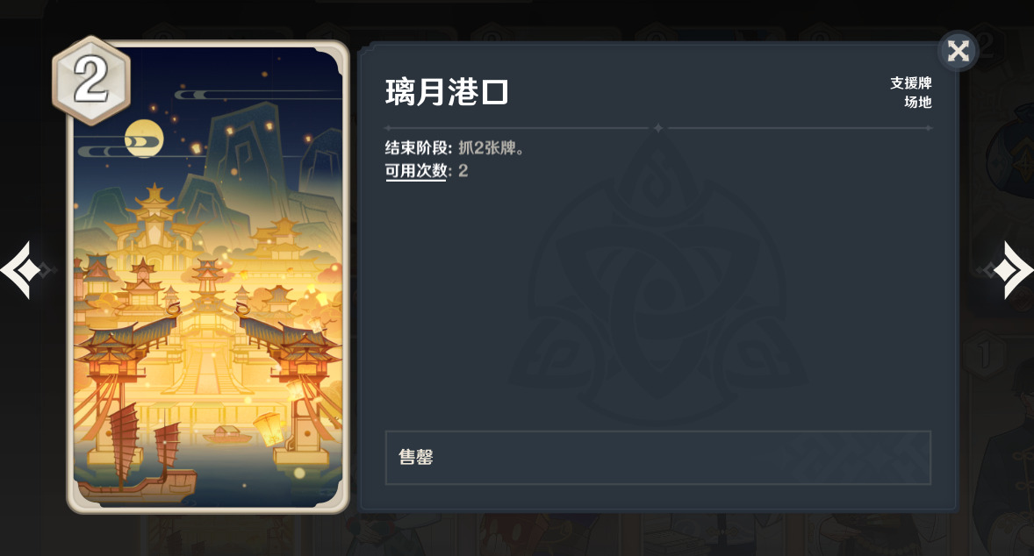Click the 场地 subtype label
Screen dimensions: 1034x556
tap(918, 102)
